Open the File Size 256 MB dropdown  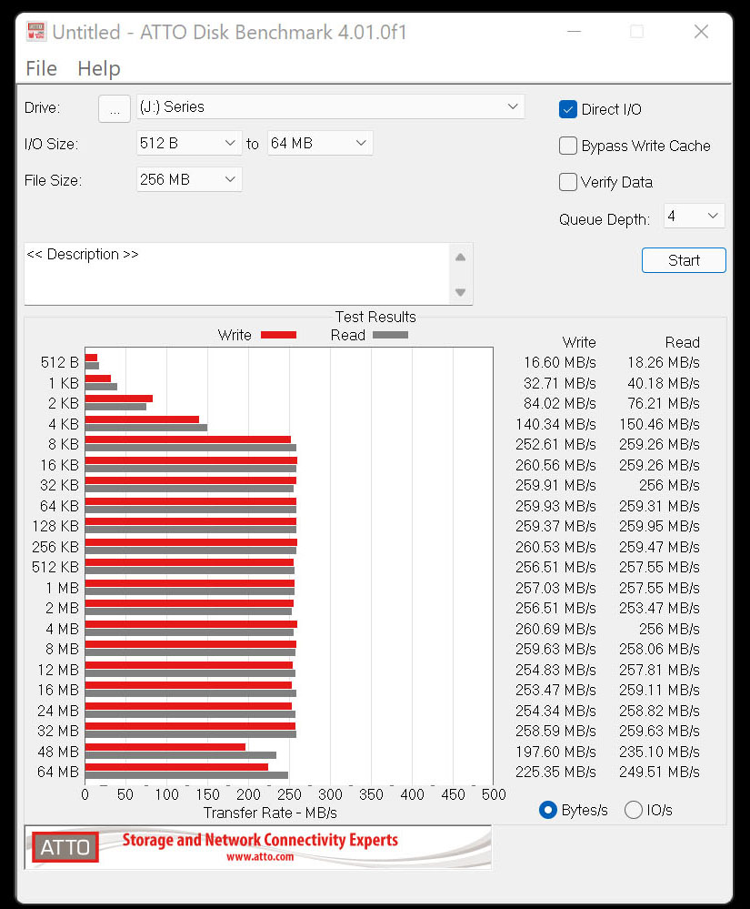tap(189, 180)
